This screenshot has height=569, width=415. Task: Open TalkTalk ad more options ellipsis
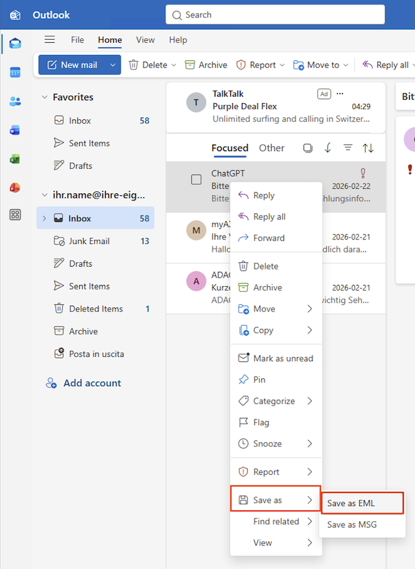point(340,93)
